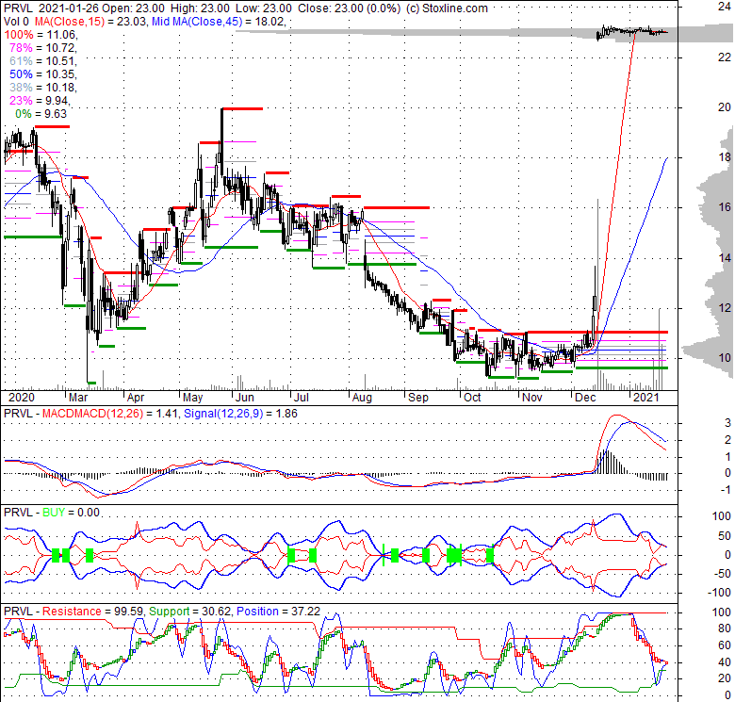Screen dimensions: 735x702
Task: Click the 12 price axis label
Action: (725, 308)
